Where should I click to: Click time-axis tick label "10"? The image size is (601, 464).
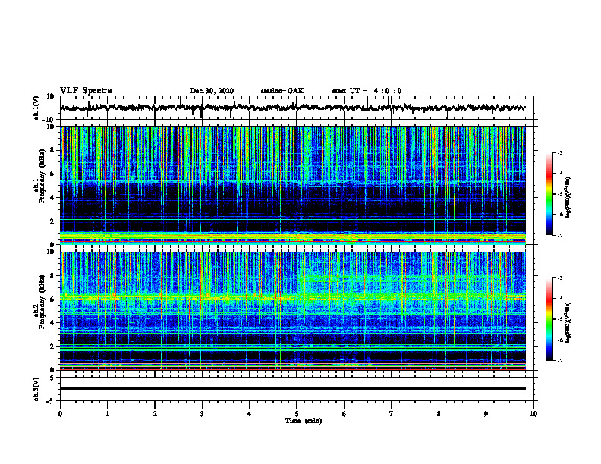point(533,414)
